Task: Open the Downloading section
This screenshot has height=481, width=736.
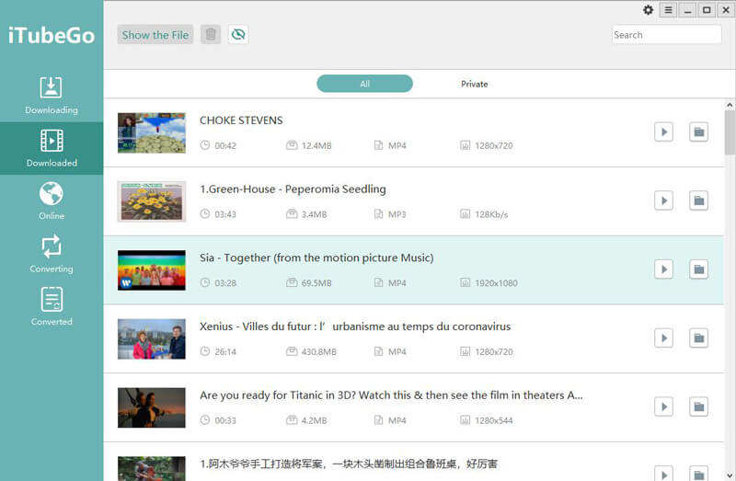Action: click(x=52, y=96)
